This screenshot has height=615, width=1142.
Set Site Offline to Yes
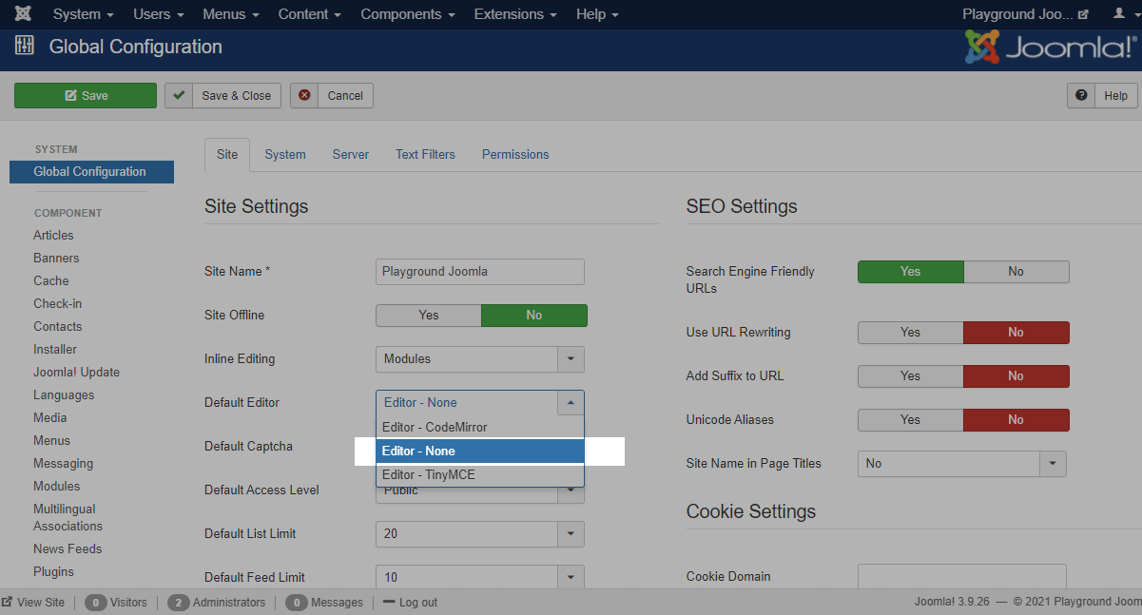tap(428, 316)
